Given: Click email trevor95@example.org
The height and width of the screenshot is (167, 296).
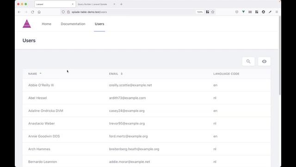Looking at the screenshot, I should click(x=127, y=123).
